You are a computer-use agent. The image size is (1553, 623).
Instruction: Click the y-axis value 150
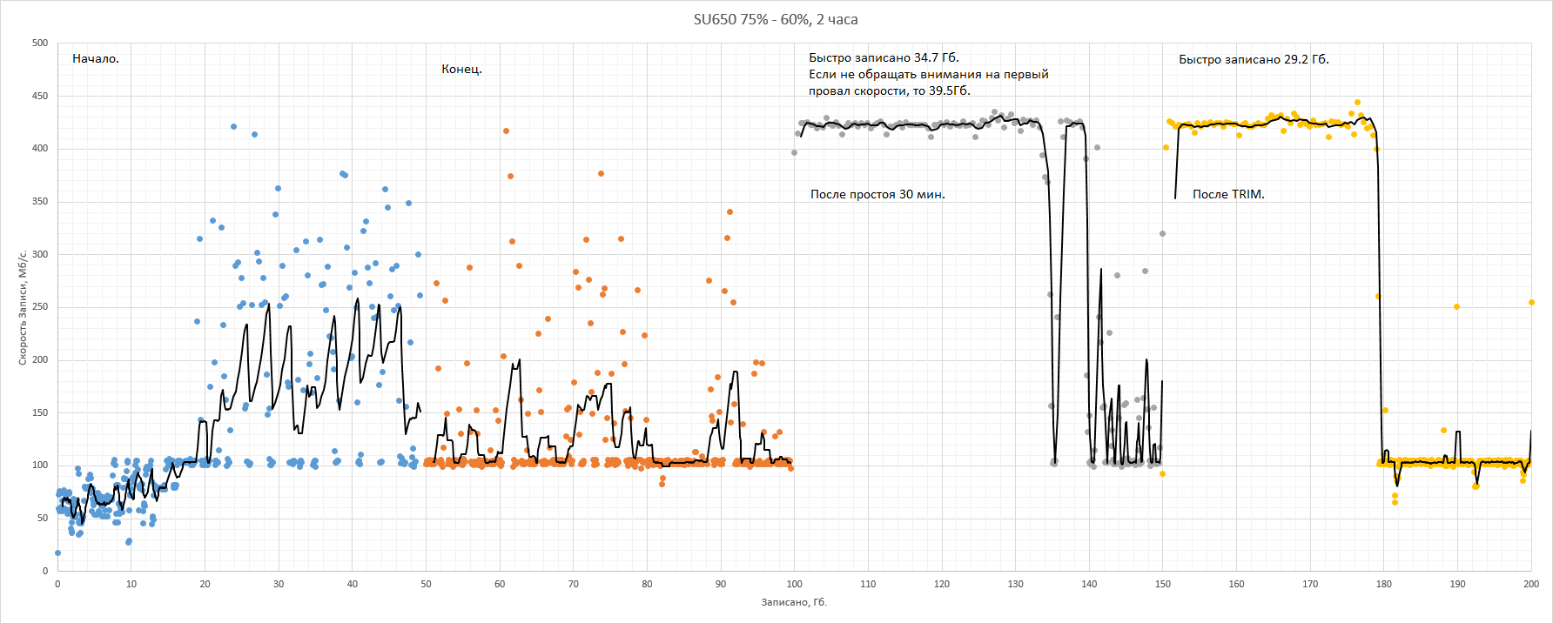(x=40, y=412)
